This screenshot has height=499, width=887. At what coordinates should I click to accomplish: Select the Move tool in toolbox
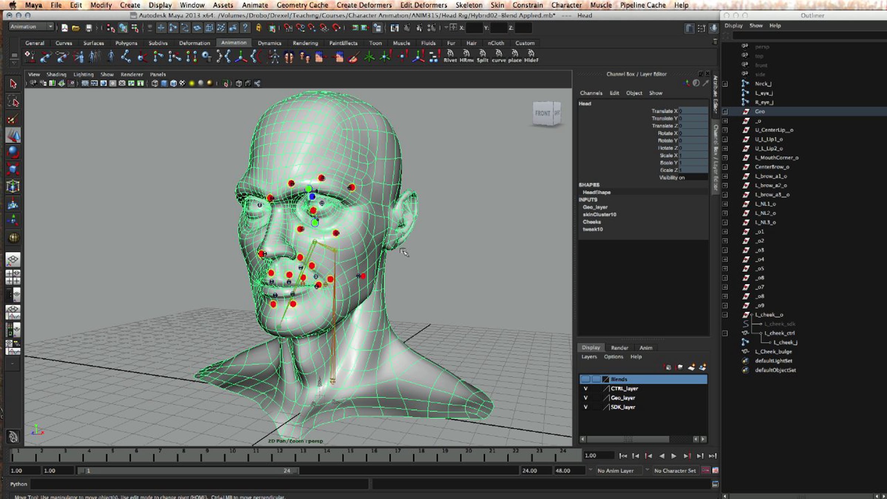tap(13, 136)
